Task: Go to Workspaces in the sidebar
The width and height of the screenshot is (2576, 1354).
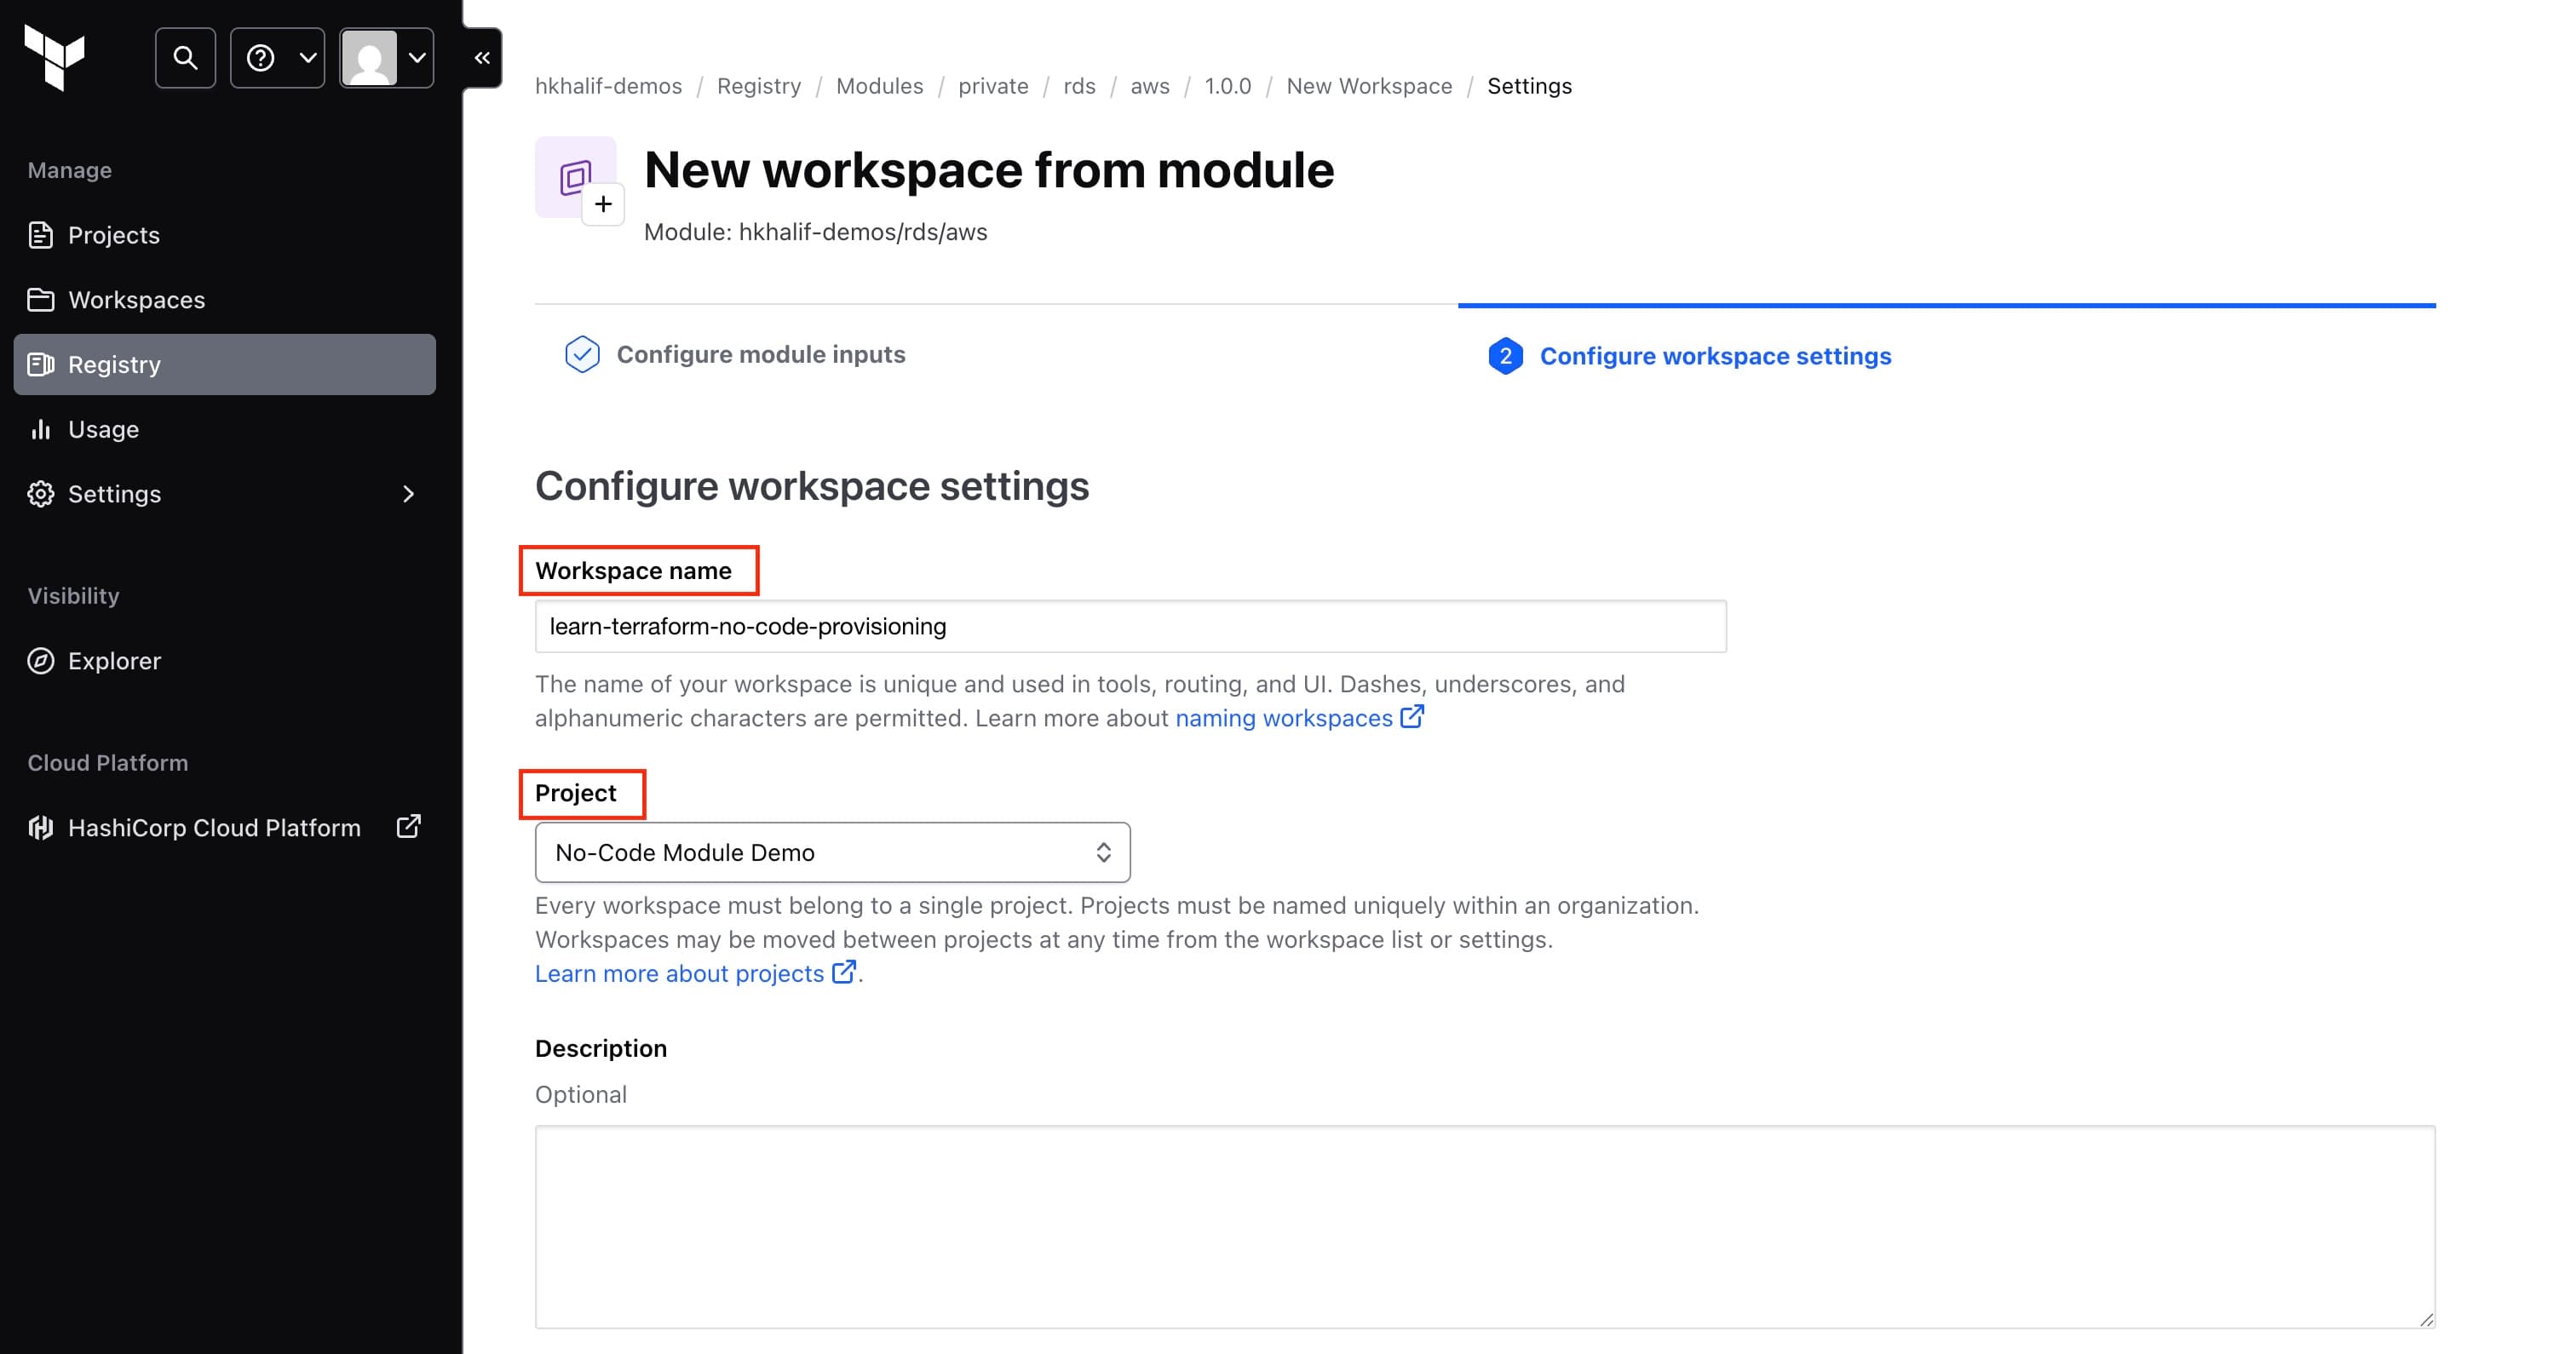Action: point(136,300)
